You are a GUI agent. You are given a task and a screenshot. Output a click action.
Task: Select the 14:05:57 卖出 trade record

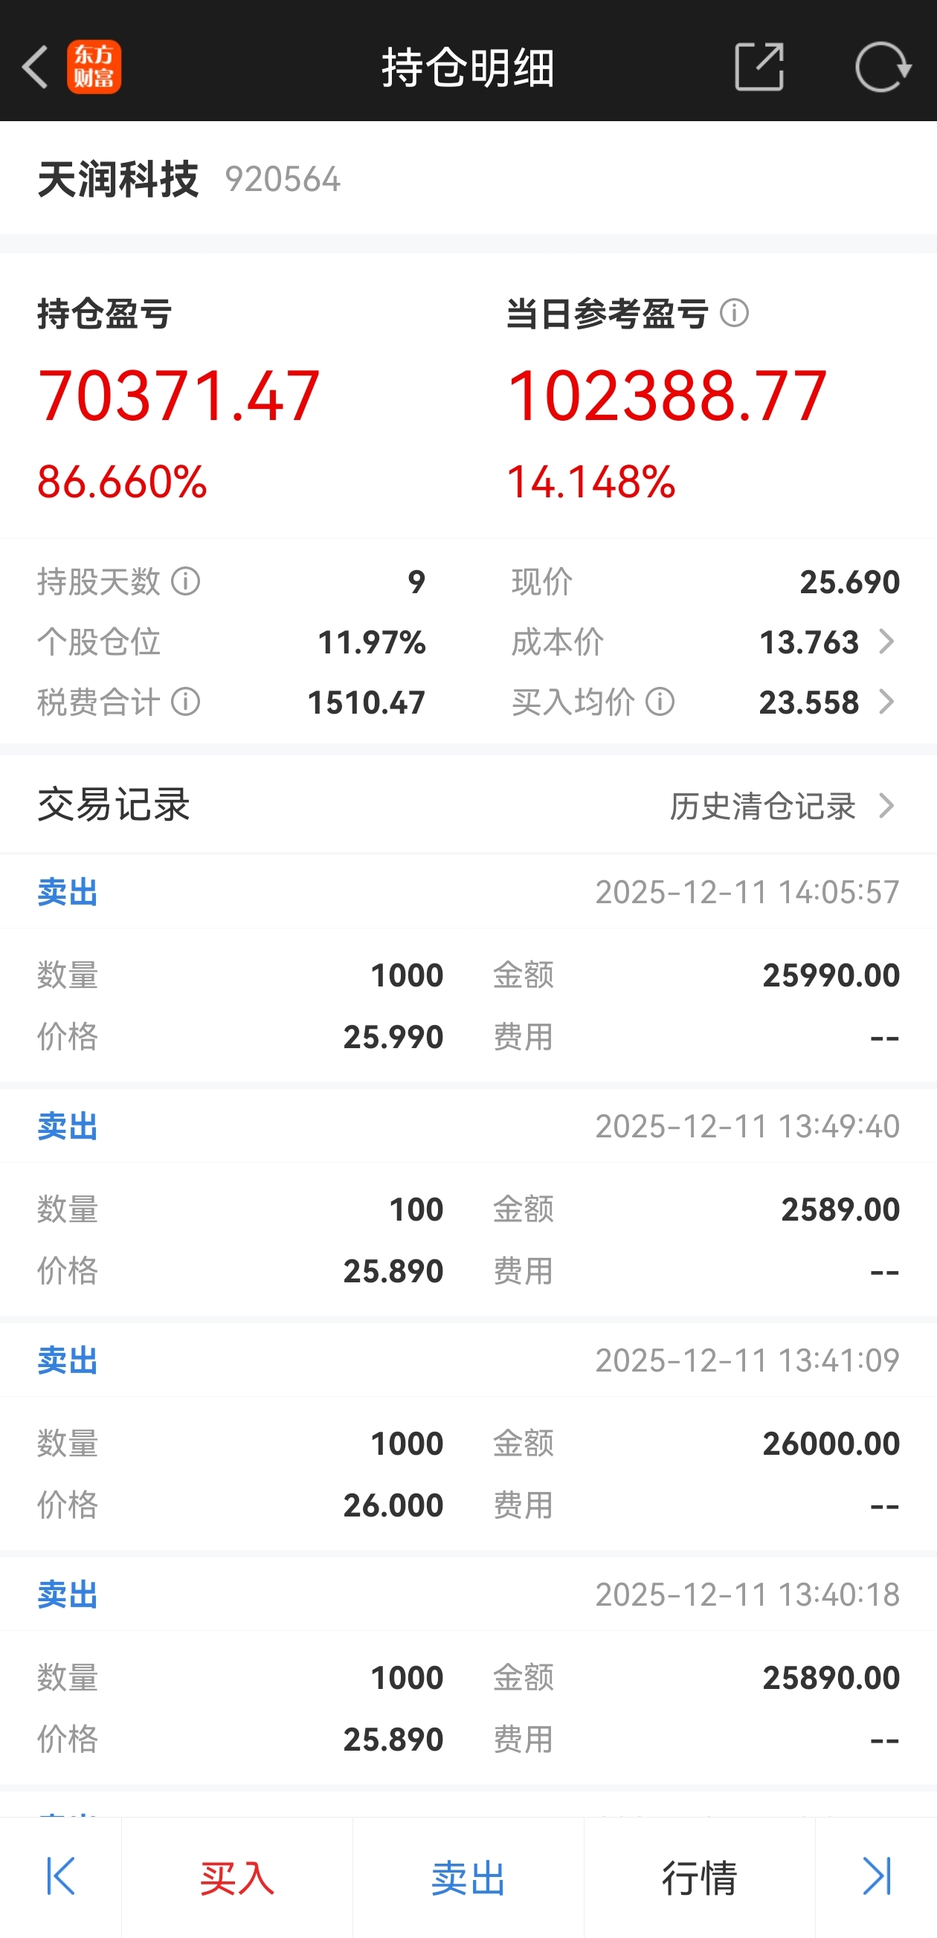tap(468, 971)
